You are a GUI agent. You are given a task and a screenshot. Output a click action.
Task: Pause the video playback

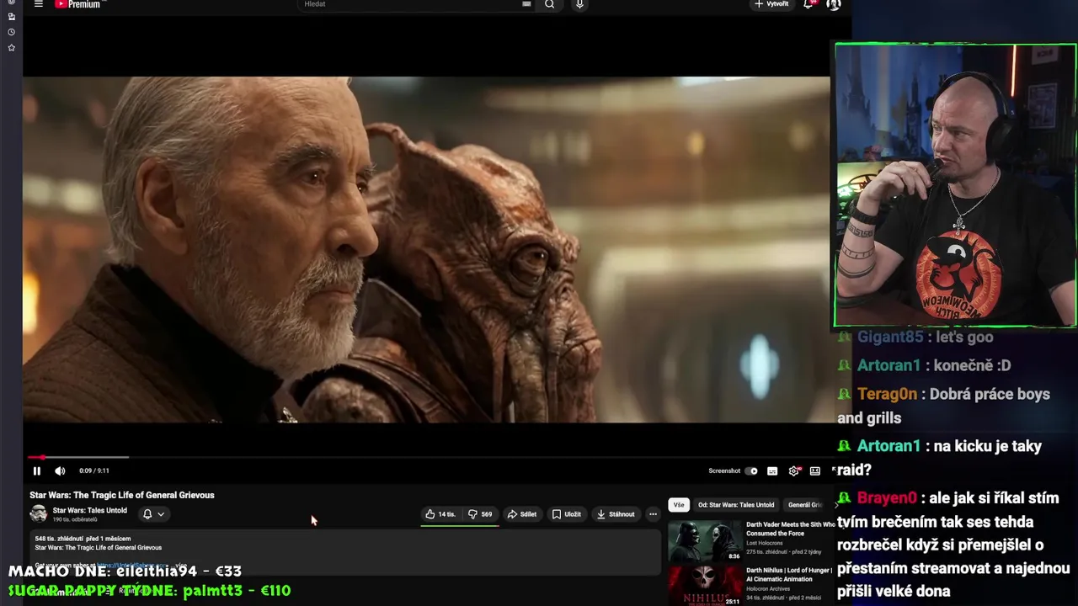(36, 471)
